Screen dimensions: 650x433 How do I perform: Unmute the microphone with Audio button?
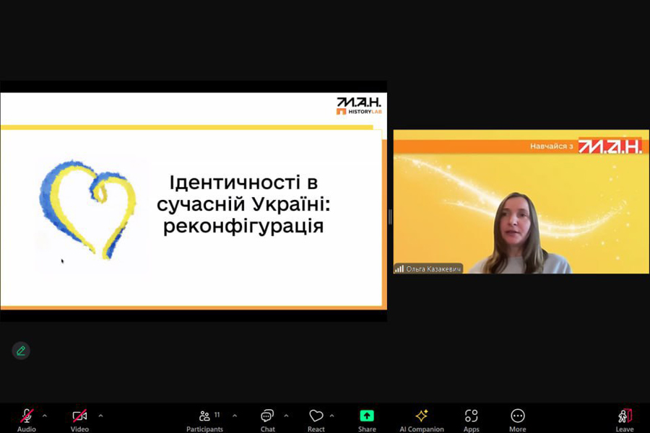click(x=27, y=420)
